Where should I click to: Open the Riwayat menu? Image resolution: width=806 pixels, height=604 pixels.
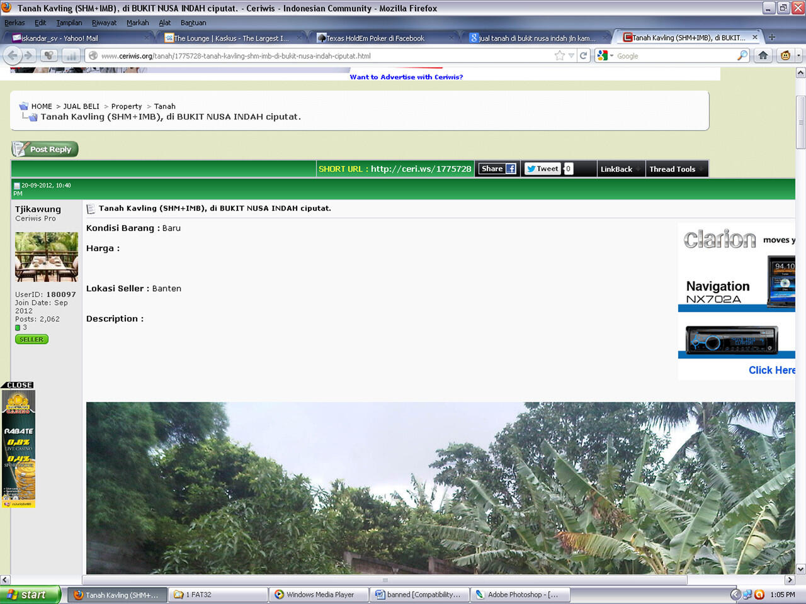point(104,23)
